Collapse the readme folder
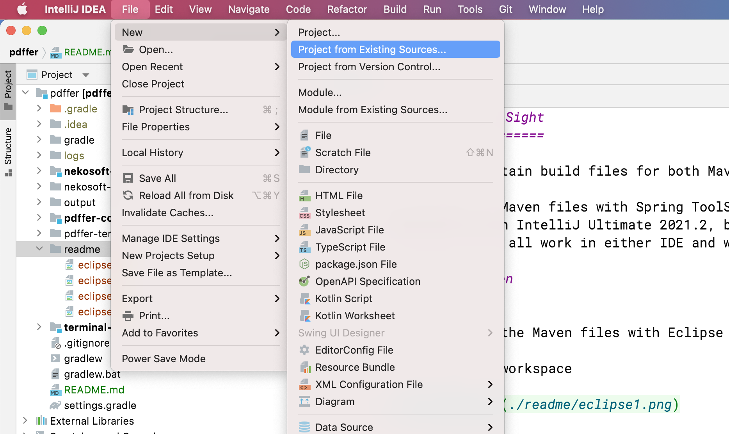The width and height of the screenshot is (729, 434). [39, 249]
